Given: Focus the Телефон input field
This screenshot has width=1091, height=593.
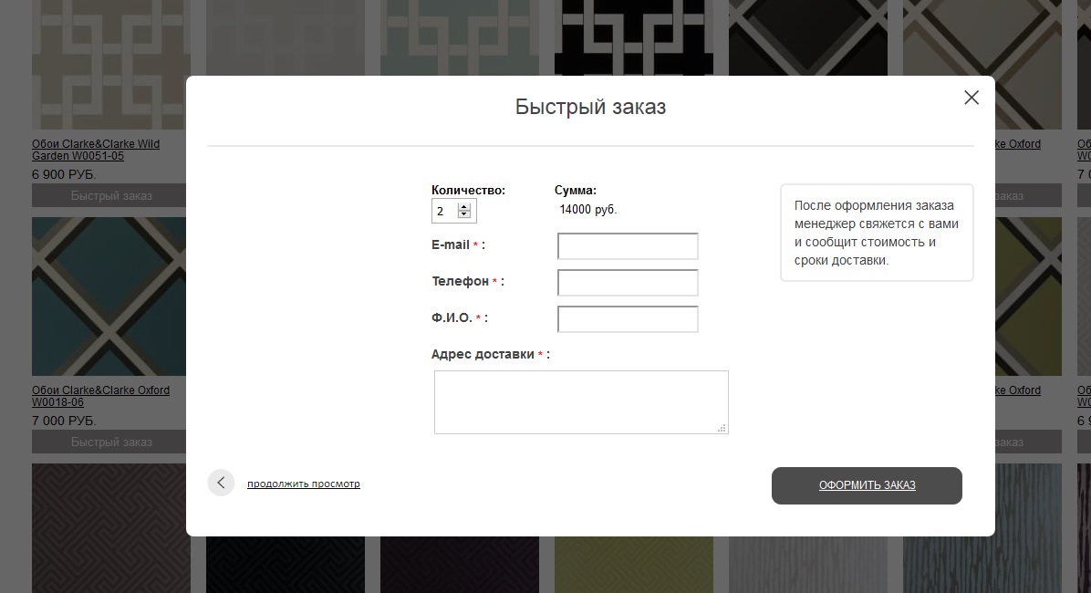Looking at the screenshot, I should 628,283.
